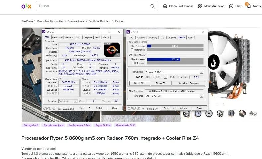Open the Chat bubble icon
Screen dimensions: 262x159
pyautogui.click(x=231, y=6)
